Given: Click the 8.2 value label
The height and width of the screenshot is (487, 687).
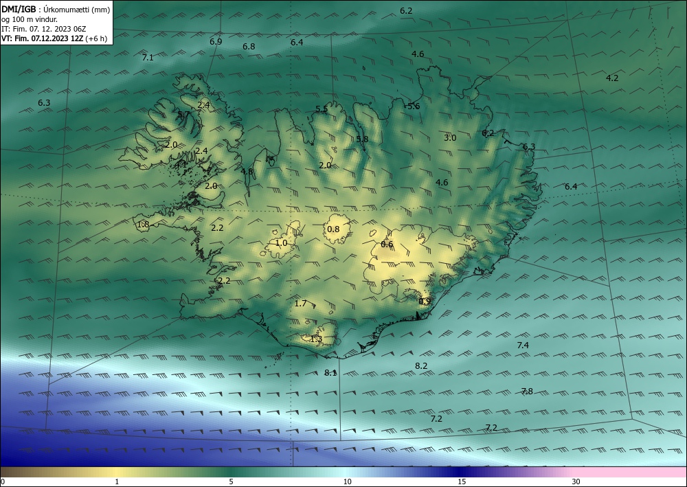Looking at the screenshot, I should click(421, 365).
